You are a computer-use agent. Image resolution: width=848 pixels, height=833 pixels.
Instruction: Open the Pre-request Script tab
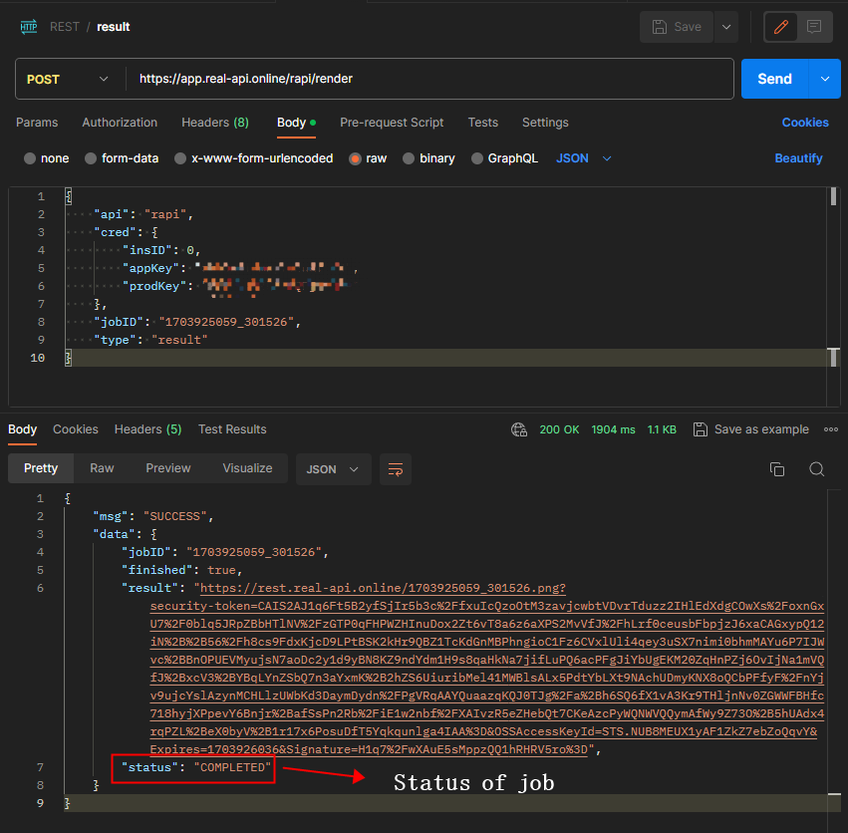tap(392, 123)
